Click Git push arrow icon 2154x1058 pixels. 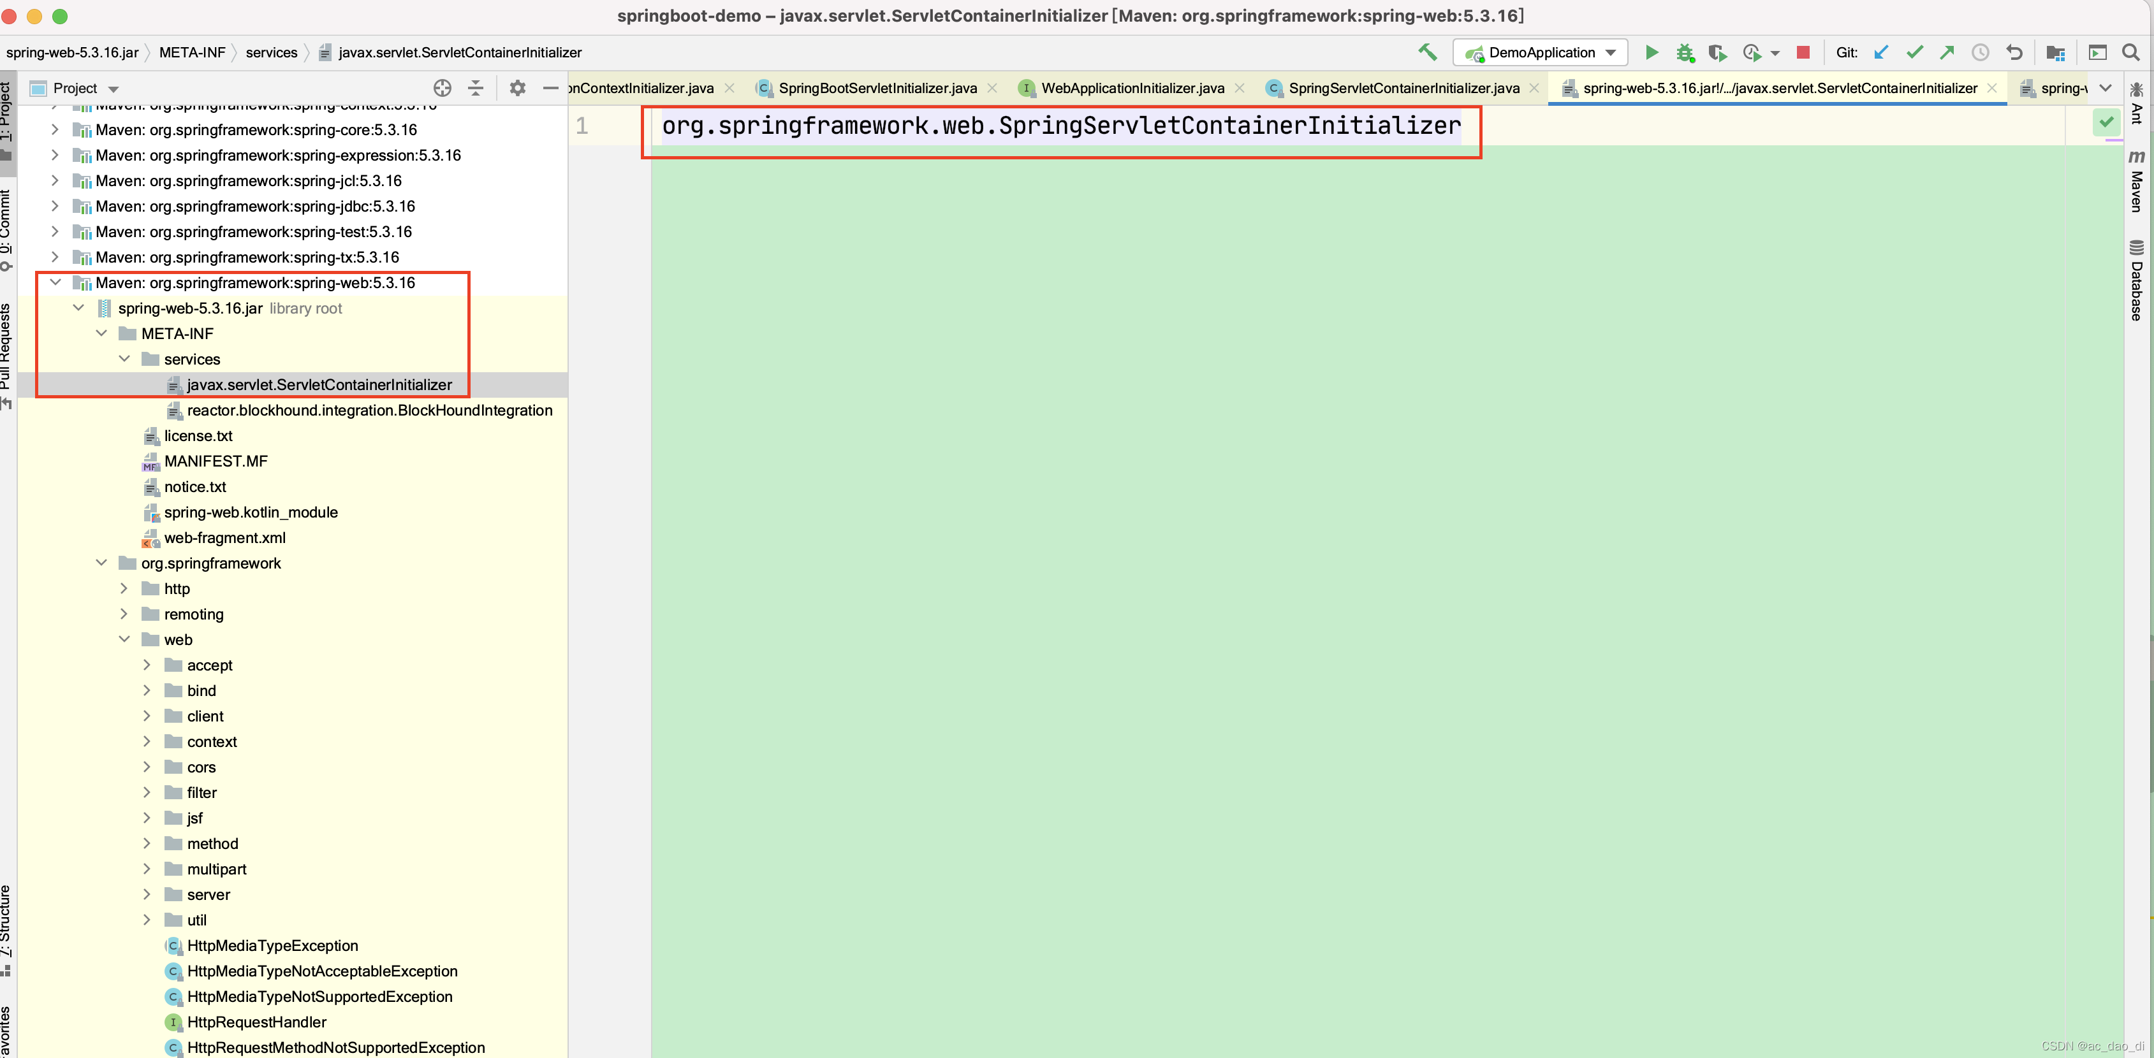tap(1947, 52)
